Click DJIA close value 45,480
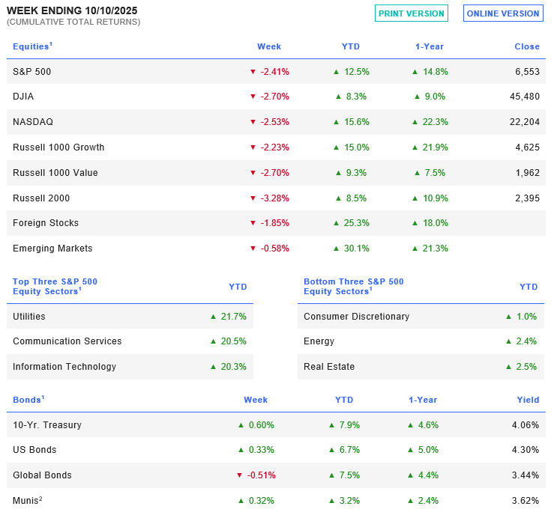Image resolution: width=554 pixels, height=524 pixels. click(525, 97)
